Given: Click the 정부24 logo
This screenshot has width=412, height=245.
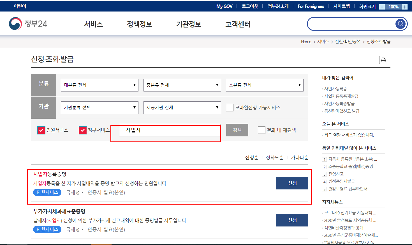Looking at the screenshot, I should coord(28,24).
